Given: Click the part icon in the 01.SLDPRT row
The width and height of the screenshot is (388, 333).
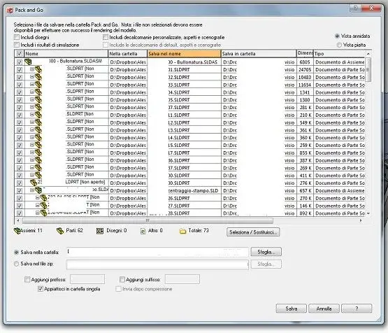Looking at the screenshot, I should coord(38,69).
